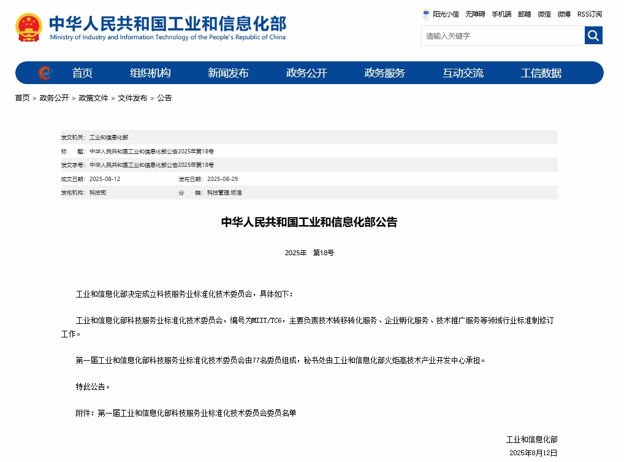The image size is (624, 462).
Task: Go to 政务公开 in breadcrumb
Action: click(54, 98)
